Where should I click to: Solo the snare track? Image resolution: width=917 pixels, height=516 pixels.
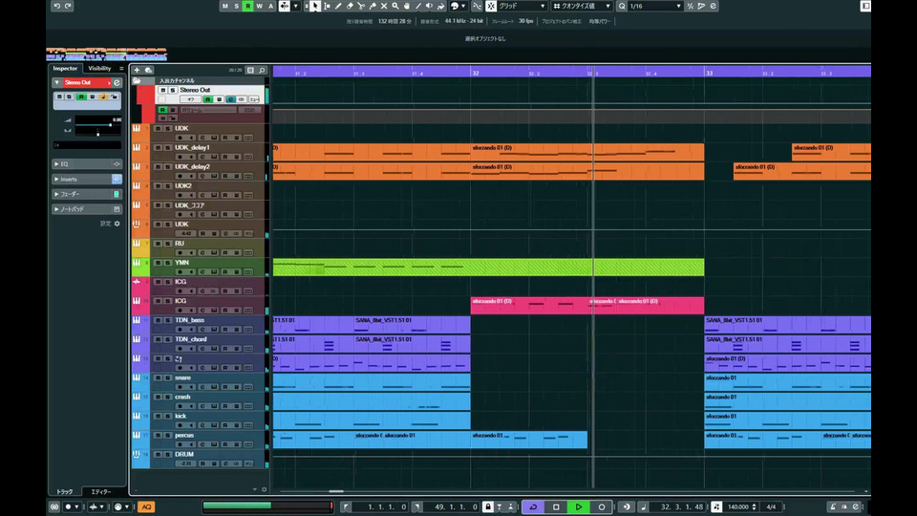pyautogui.click(x=169, y=377)
